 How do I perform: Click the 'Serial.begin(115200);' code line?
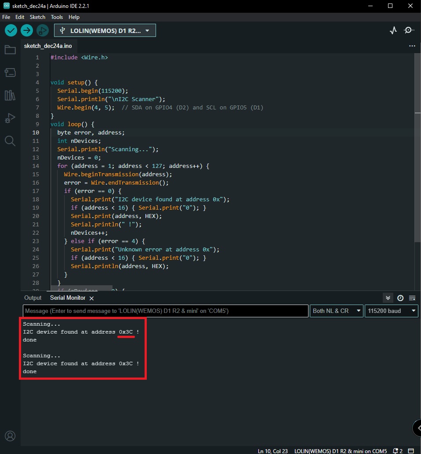click(x=93, y=91)
